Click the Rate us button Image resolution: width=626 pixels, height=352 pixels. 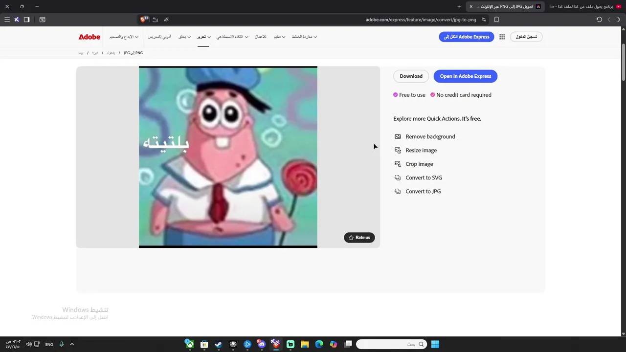[359, 238]
